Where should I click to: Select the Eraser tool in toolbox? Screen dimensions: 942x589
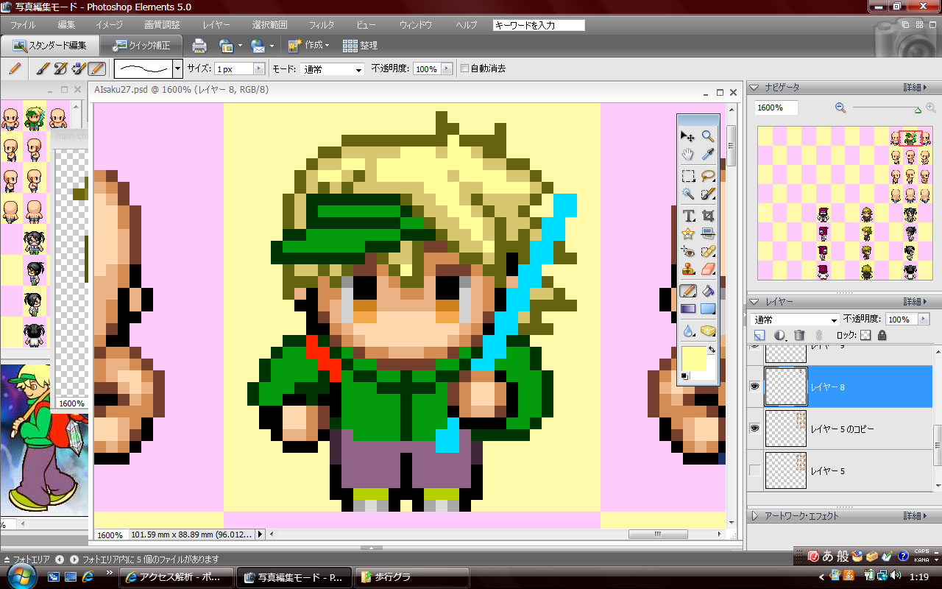click(708, 269)
